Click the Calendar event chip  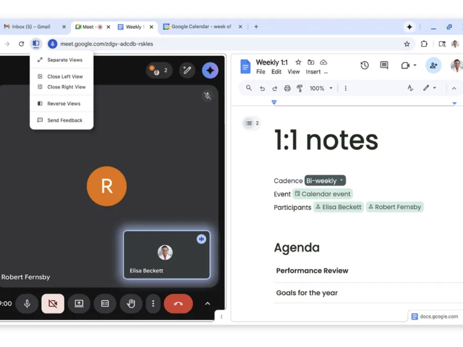323,194
